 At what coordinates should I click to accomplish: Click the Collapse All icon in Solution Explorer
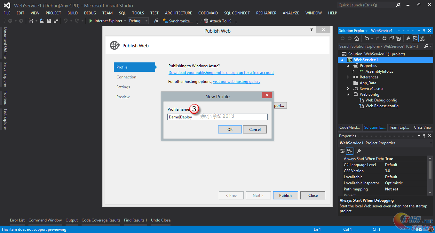pos(391,38)
